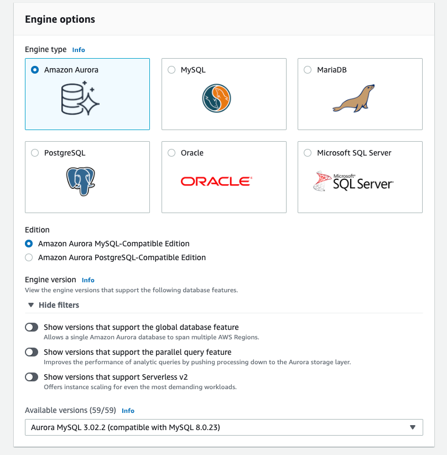Collapse the Hide filters section
The height and width of the screenshot is (455, 447).
53,305
